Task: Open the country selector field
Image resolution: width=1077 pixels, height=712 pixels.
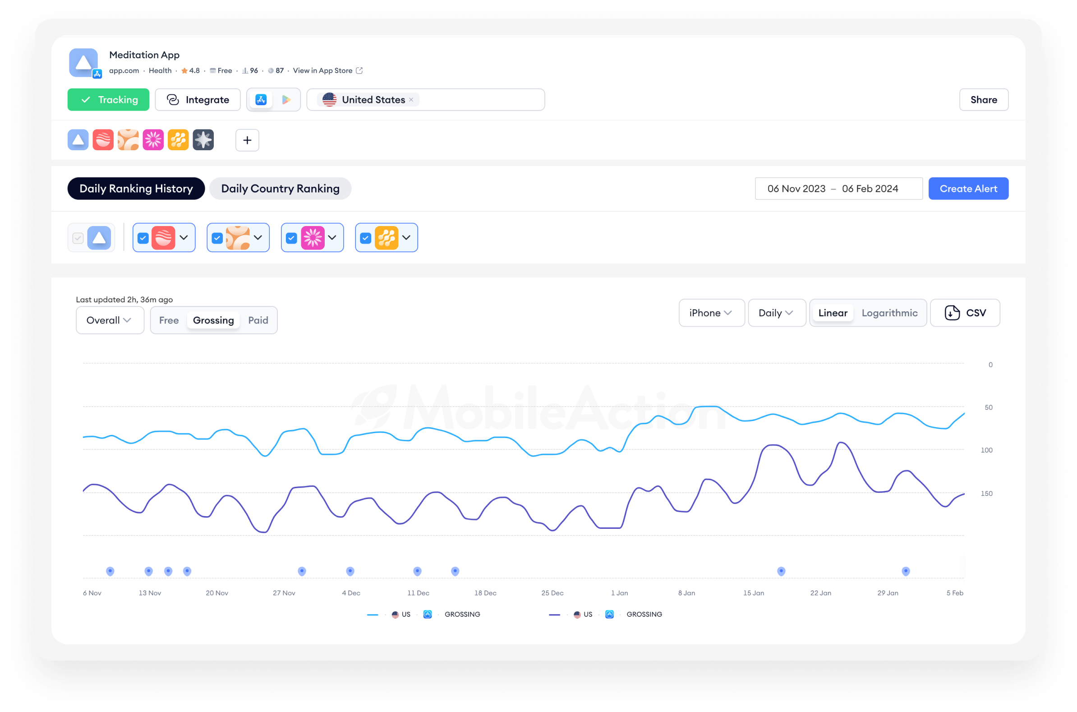Action: (426, 100)
